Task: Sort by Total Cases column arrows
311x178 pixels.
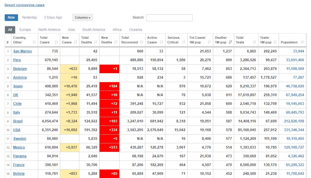Action: (x=56, y=42)
